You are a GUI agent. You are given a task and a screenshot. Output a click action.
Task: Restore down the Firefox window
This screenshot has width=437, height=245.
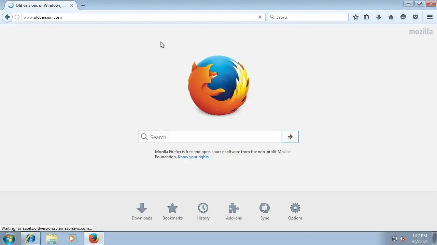(420, 4)
